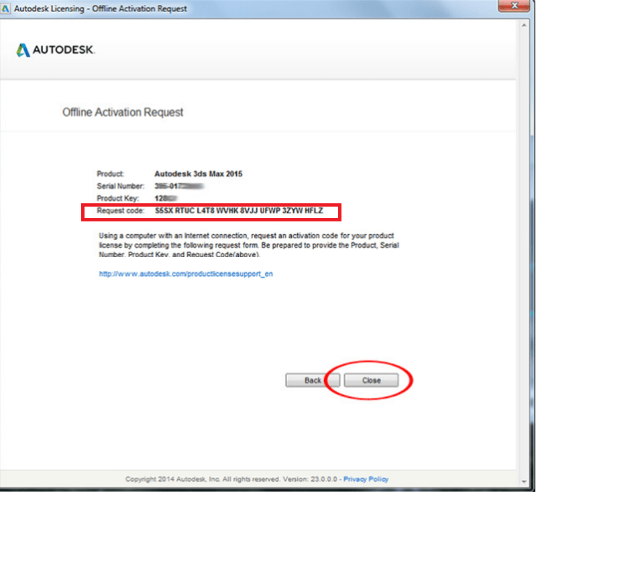This screenshot has height=583, width=642.
Task: Click the Close button
Action: click(371, 380)
